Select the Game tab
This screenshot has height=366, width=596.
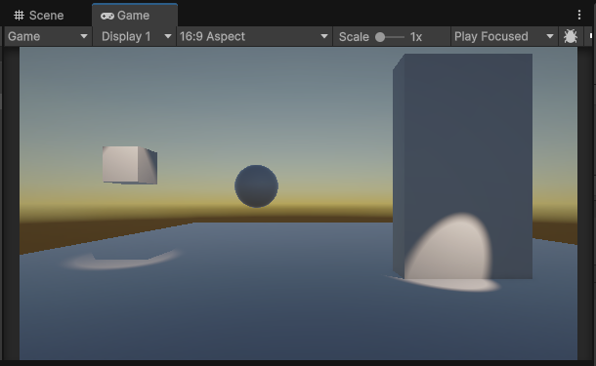tap(135, 16)
